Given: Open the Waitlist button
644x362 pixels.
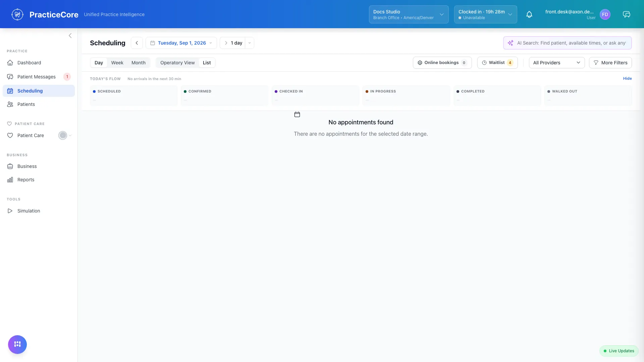Looking at the screenshot, I should point(497,63).
